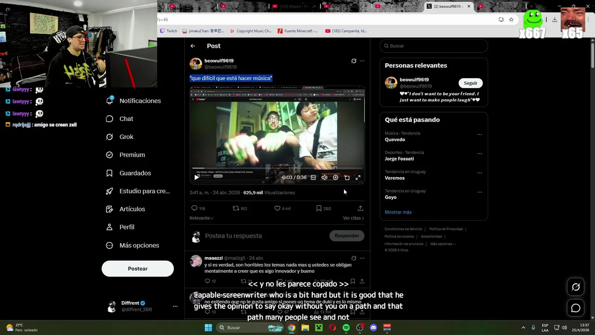Bookmark this page with the star icon
The height and width of the screenshot is (335, 595).
tap(511, 20)
